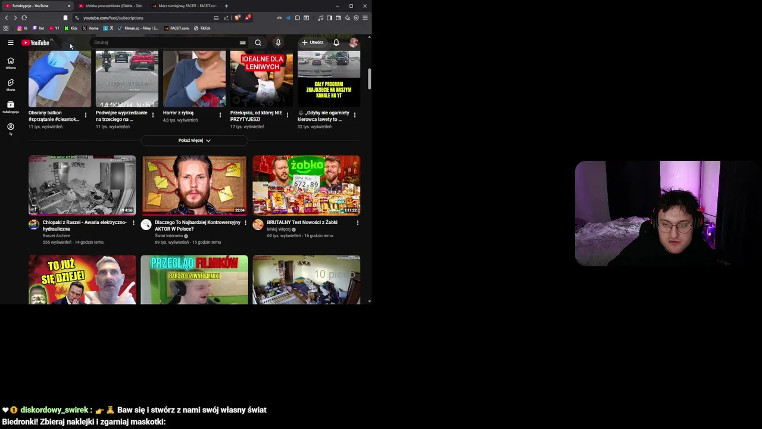Click the Raszei Archive channel avatar
The image size is (762, 429).
pyautogui.click(x=34, y=225)
